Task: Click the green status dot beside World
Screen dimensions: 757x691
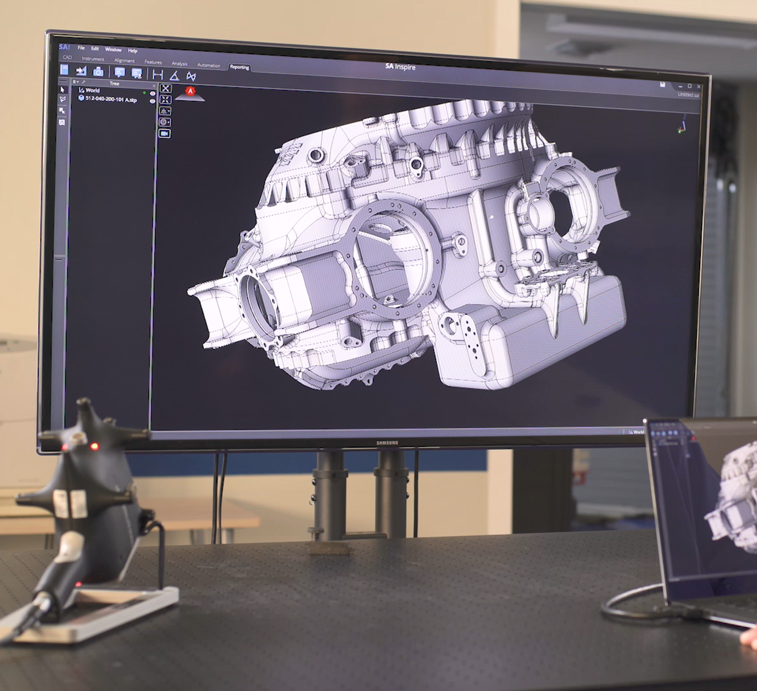Action: click(144, 92)
